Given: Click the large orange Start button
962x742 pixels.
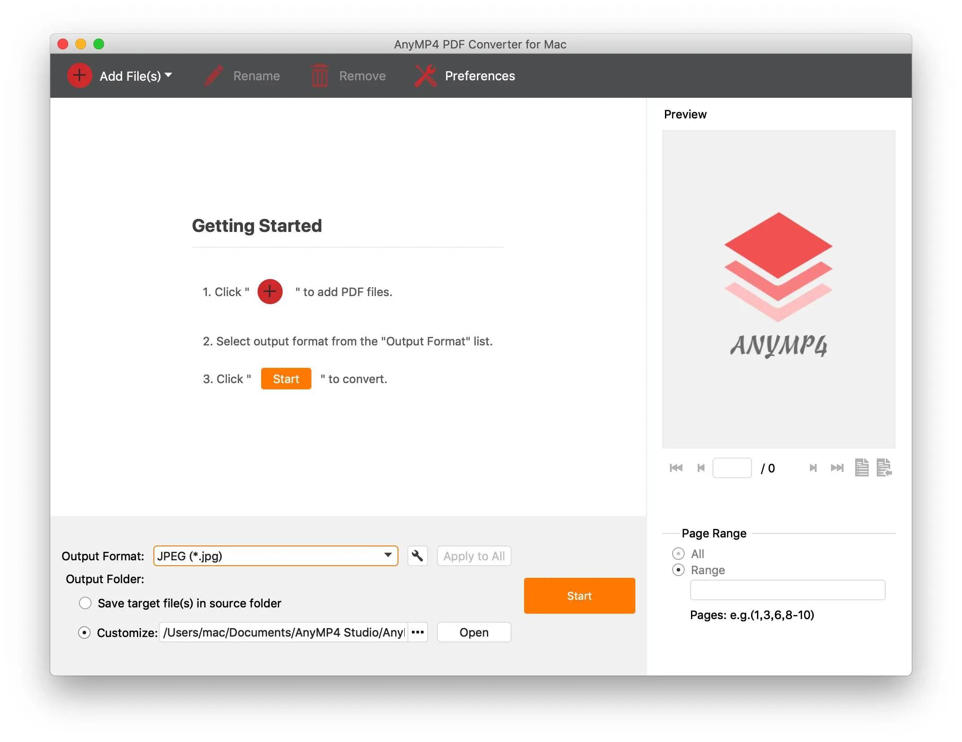Looking at the screenshot, I should point(579,596).
